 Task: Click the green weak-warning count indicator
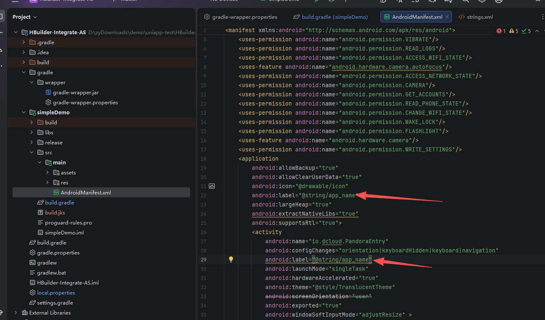click(x=526, y=31)
